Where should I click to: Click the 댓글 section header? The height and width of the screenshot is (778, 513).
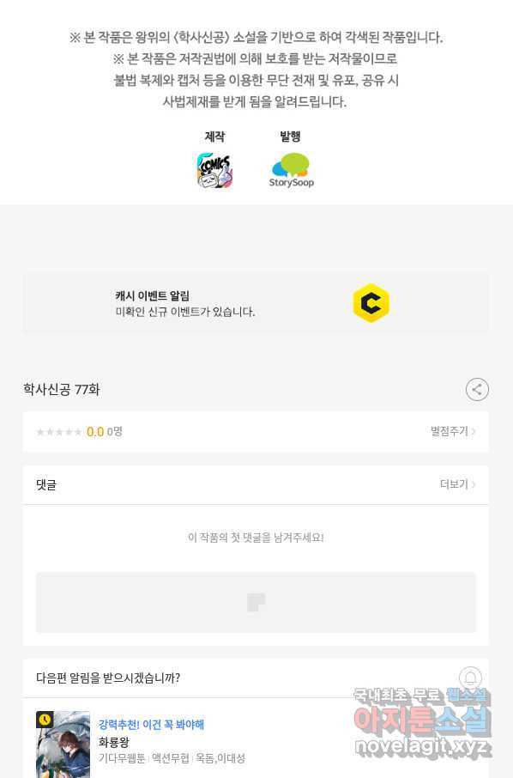pyautogui.click(x=46, y=485)
